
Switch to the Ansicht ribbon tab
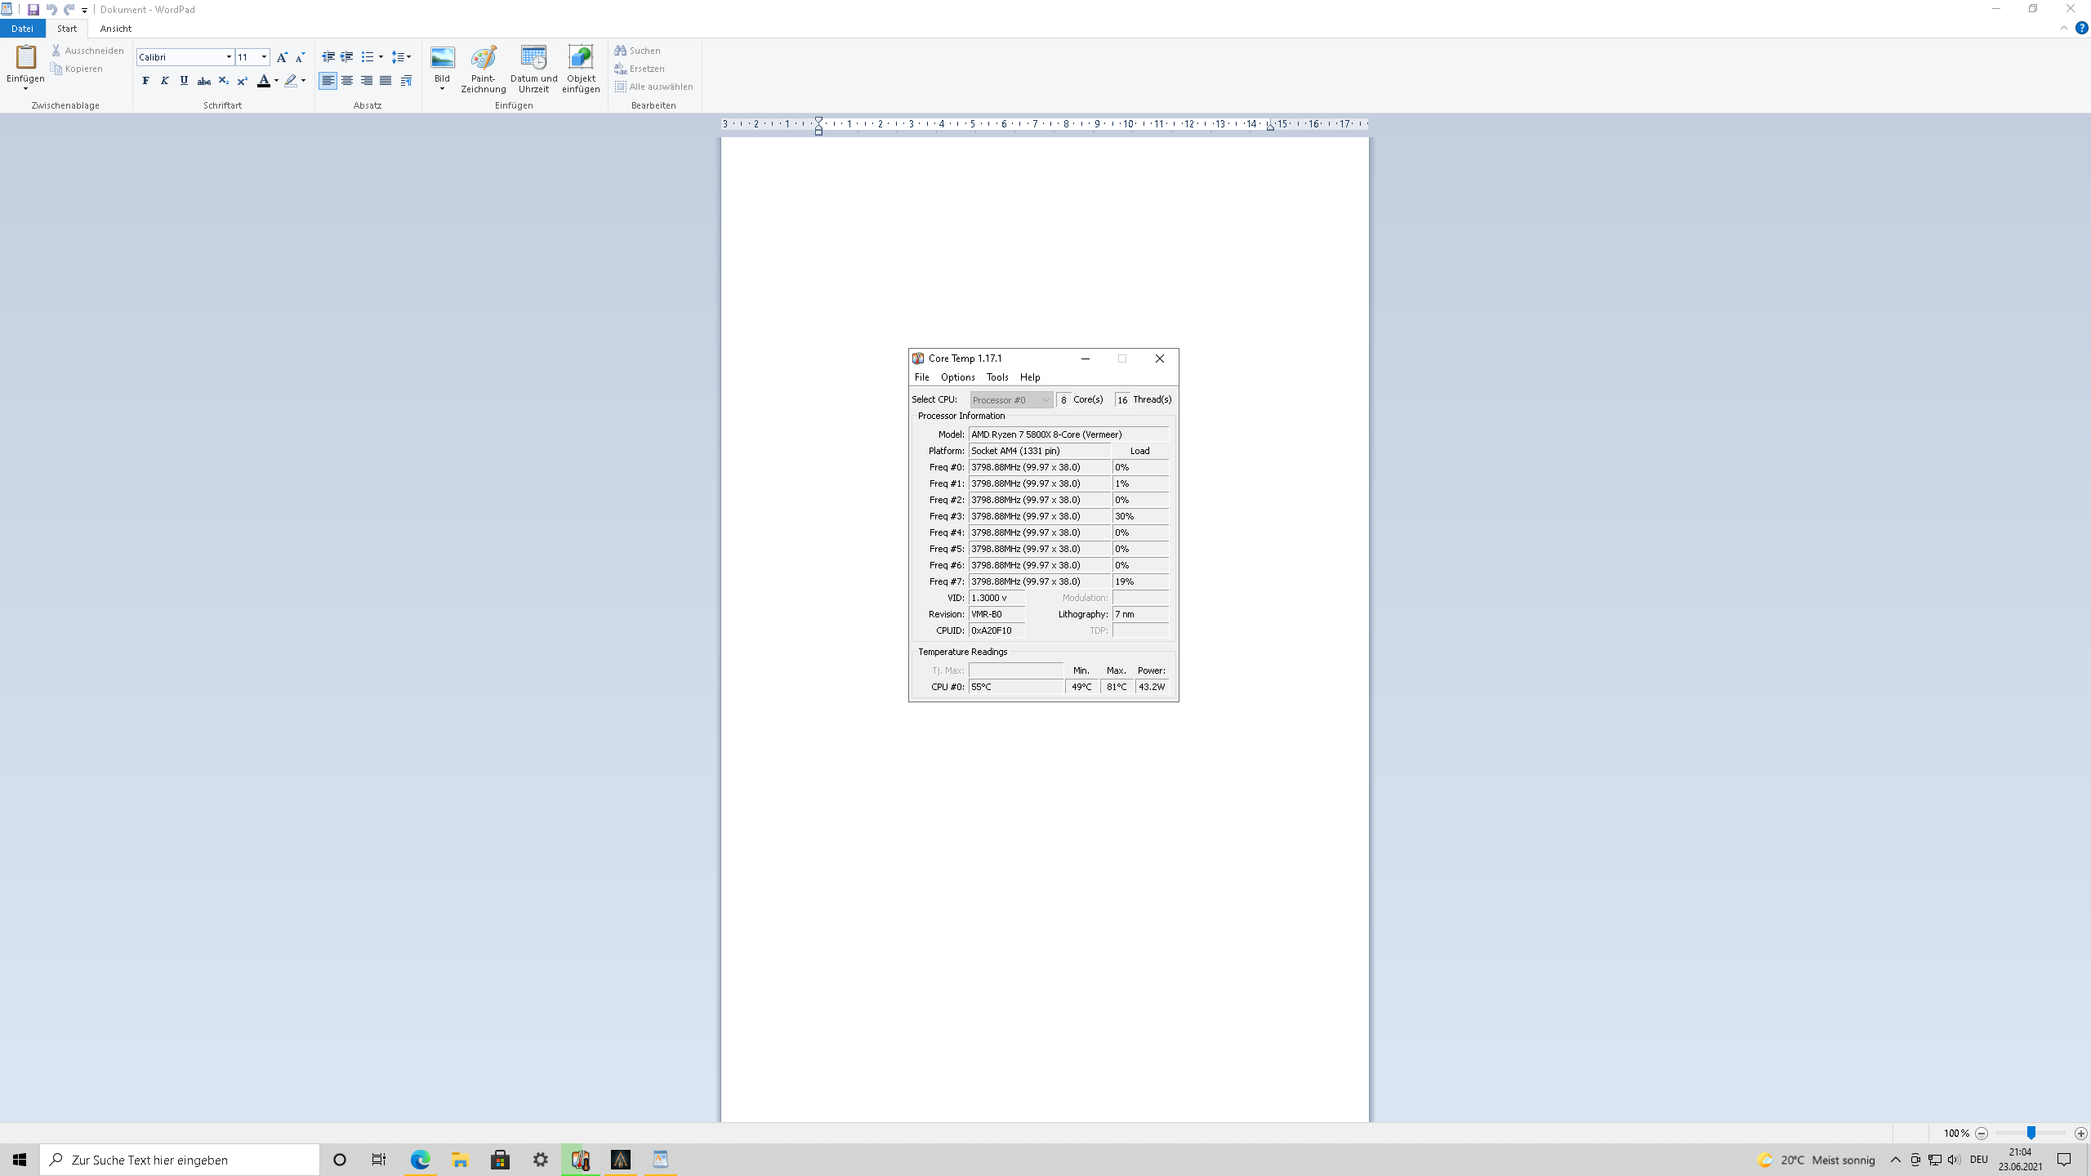coord(115,29)
